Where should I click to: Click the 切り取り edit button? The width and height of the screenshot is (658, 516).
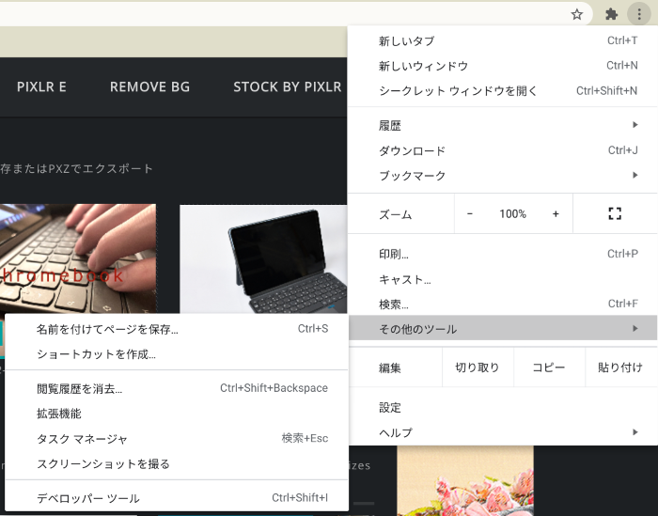pyautogui.click(x=478, y=367)
